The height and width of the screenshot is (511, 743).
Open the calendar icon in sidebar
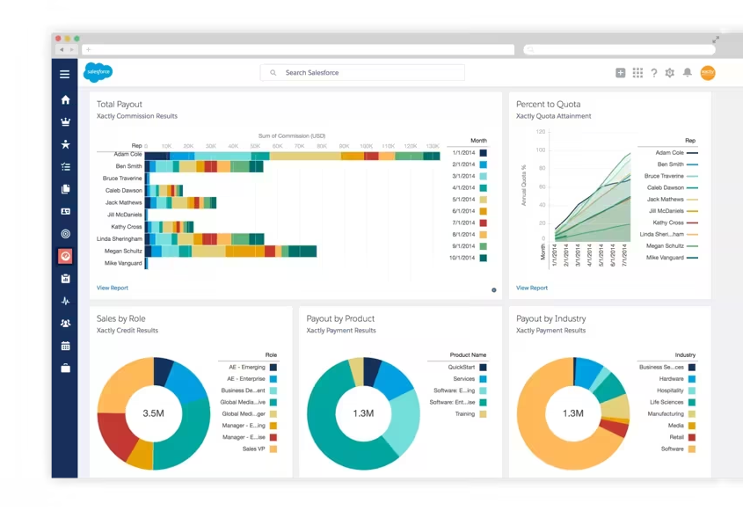65,346
